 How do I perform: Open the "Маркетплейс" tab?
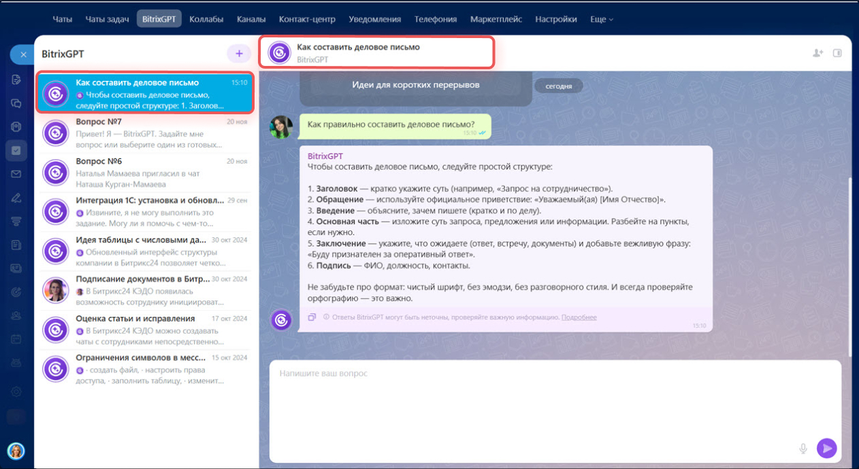click(x=496, y=19)
